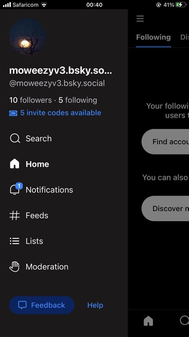Open the Help link
This screenshot has height=337, width=189.
pyautogui.click(x=95, y=305)
